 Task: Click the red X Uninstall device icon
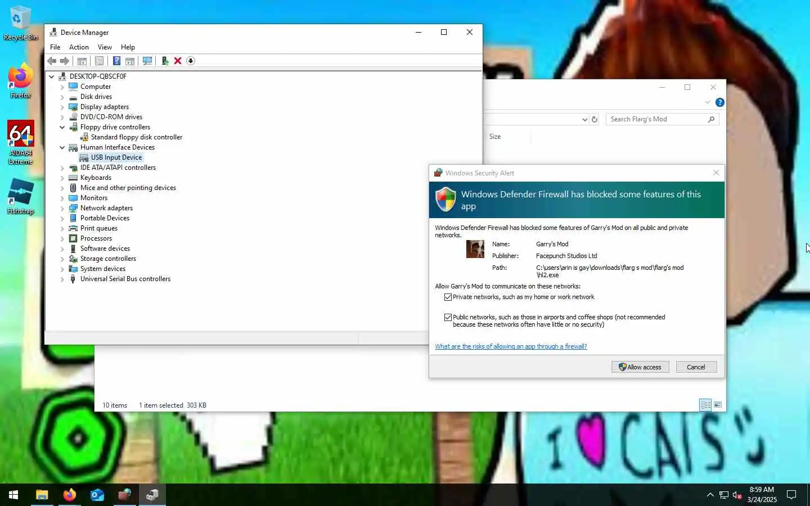click(x=178, y=61)
